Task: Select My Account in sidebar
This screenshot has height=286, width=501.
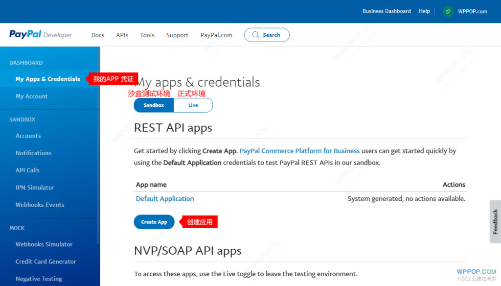Action: pos(32,96)
